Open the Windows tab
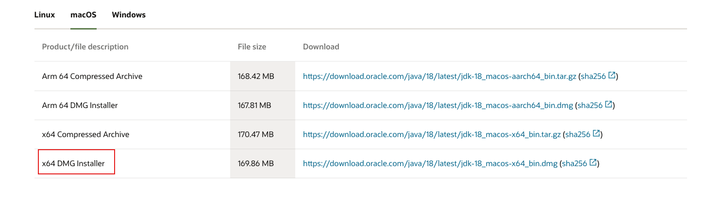This screenshot has height=202, width=724. click(129, 15)
